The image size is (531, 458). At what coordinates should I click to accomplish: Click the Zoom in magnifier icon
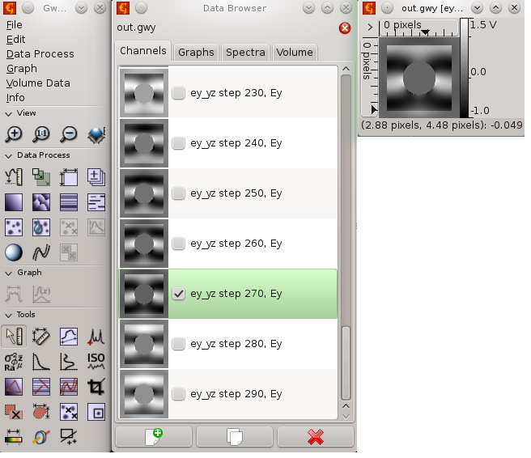[14, 134]
